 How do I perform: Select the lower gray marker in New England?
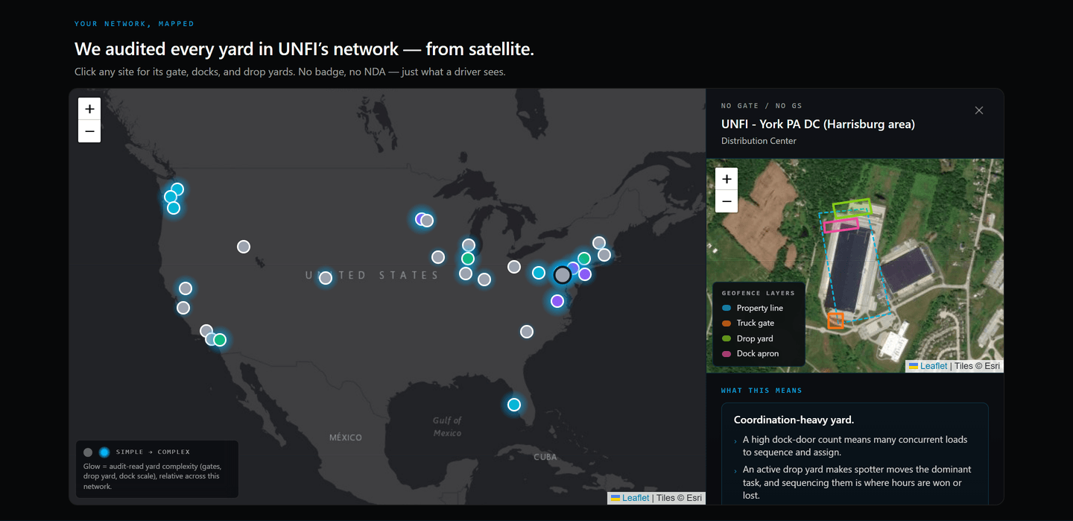point(604,255)
